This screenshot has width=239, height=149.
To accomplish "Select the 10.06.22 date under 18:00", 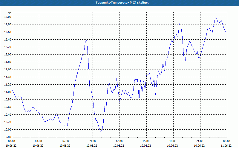I will [x=172, y=146].
